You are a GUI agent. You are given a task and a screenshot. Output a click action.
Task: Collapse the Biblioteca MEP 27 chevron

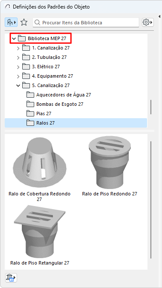pyautogui.click(x=14, y=38)
